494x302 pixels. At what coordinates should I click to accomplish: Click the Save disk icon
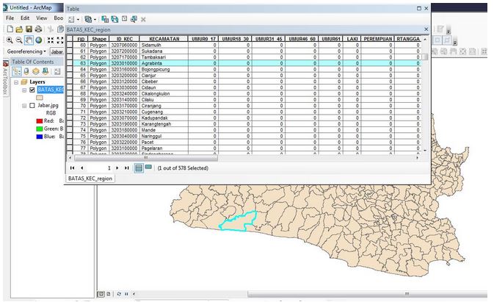pyautogui.click(x=29, y=29)
